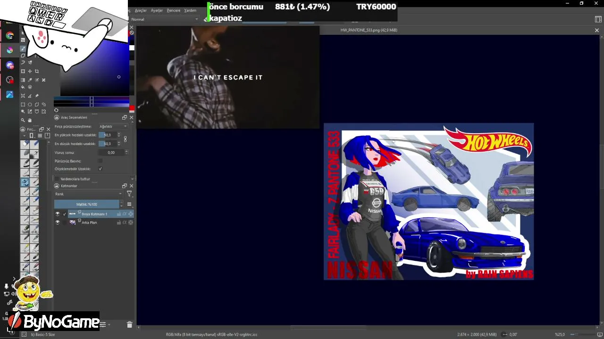
Task: Close the brush presets docker
Action: pyautogui.click(x=48, y=129)
